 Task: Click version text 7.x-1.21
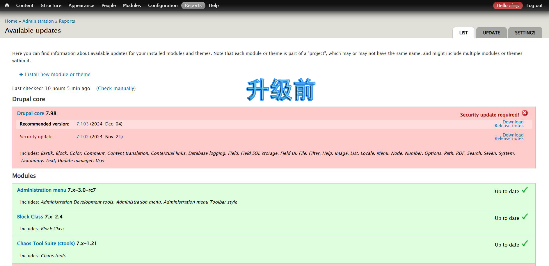86,243
